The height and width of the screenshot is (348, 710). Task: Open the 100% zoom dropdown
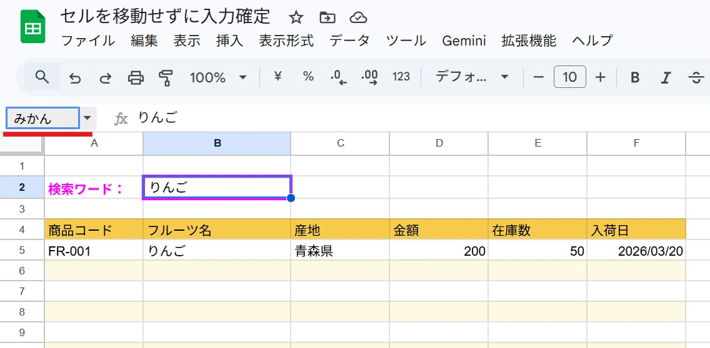(x=219, y=78)
